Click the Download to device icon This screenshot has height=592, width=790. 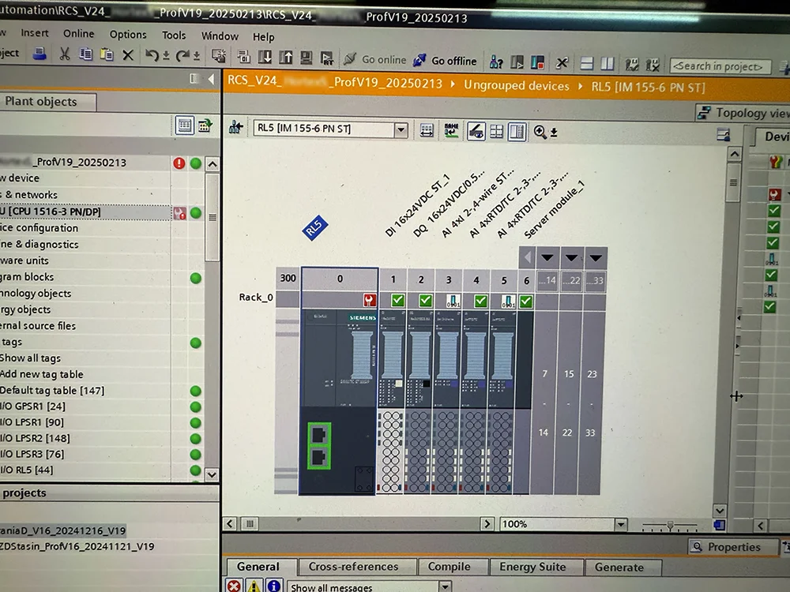pyautogui.click(x=265, y=57)
